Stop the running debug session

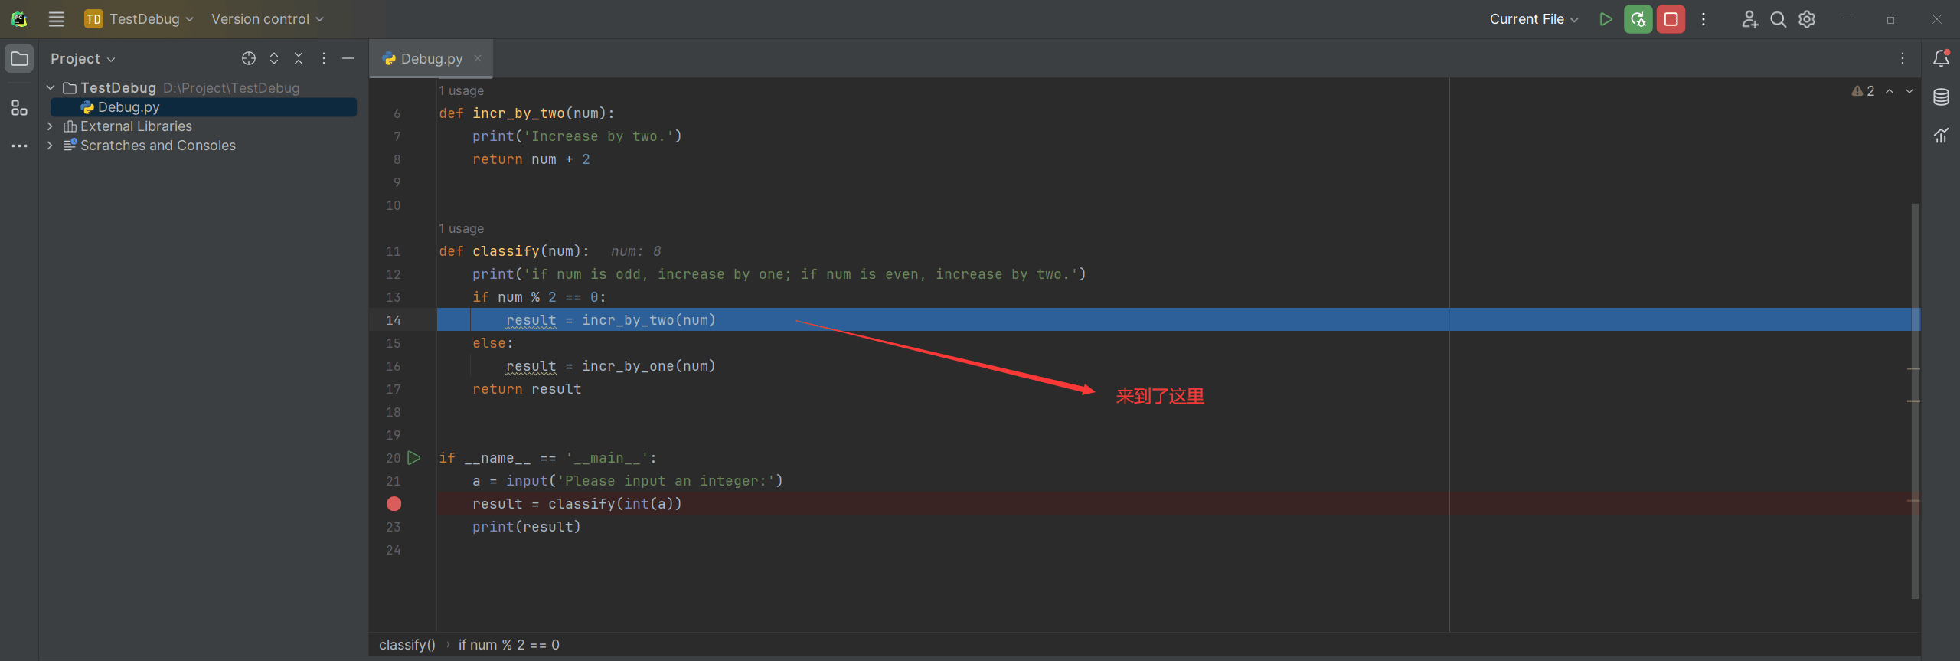(x=1671, y=19)
